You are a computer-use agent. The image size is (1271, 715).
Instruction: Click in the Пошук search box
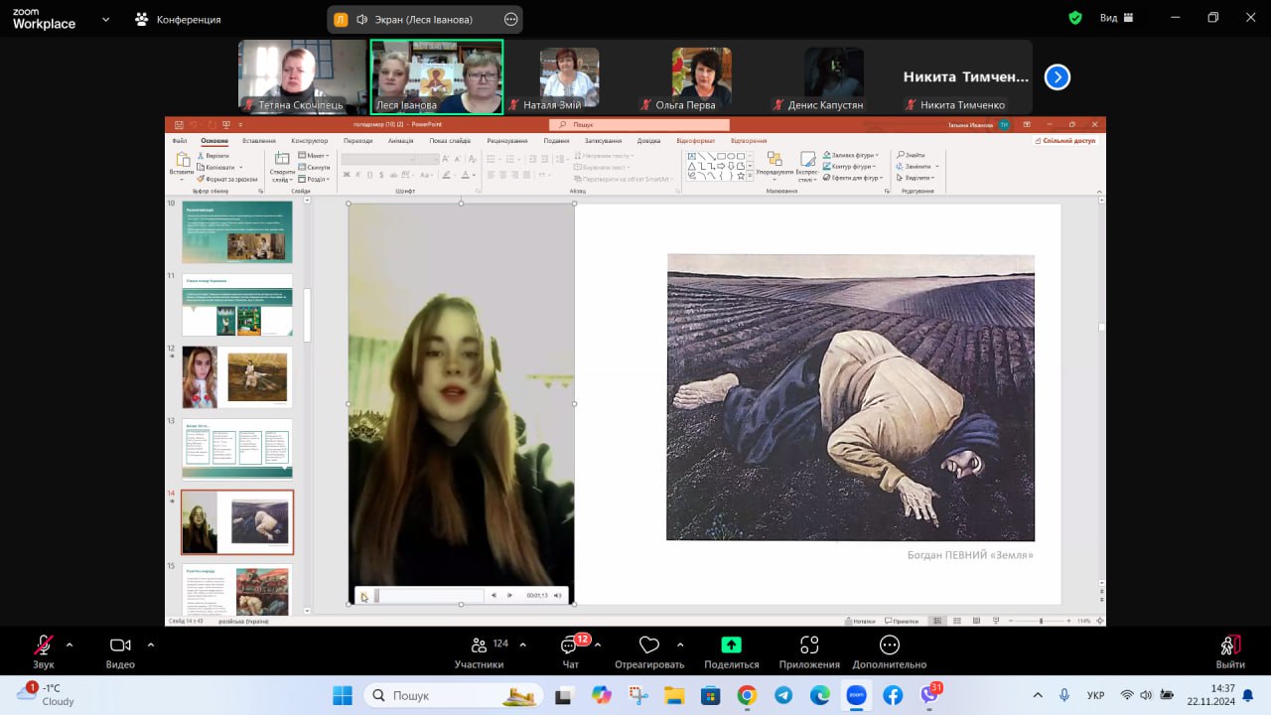(639, 125)
